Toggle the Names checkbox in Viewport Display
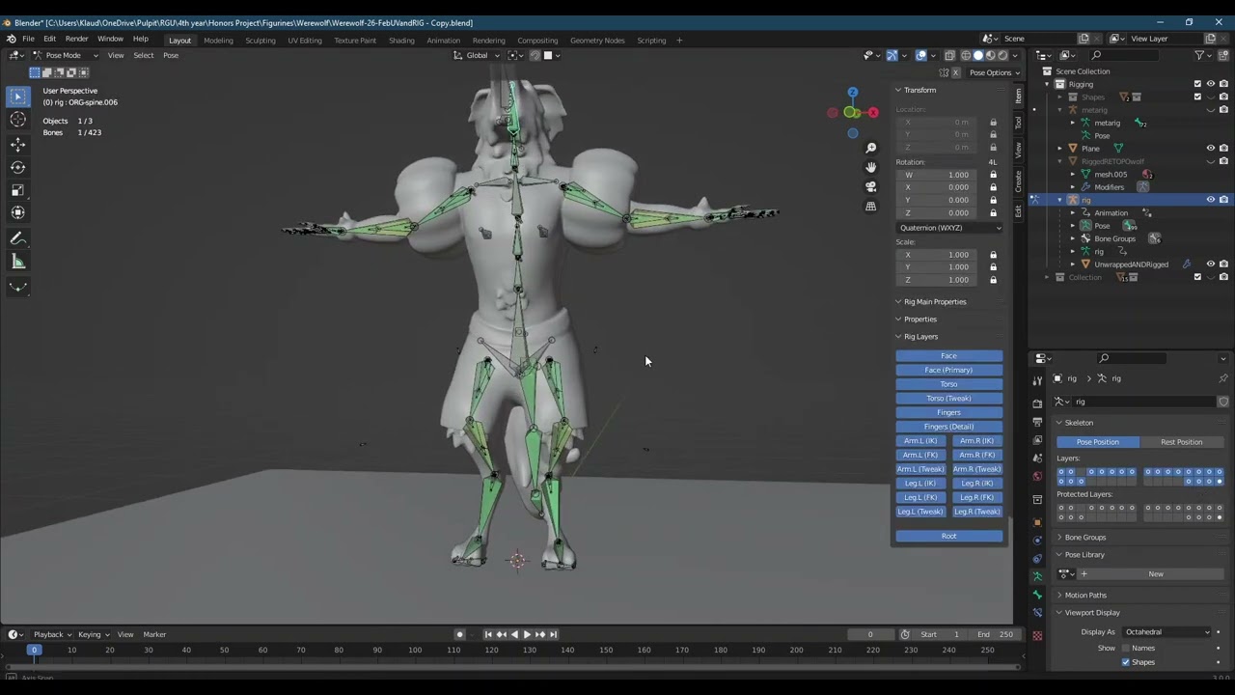The height and width of the screenshot is (695, 1235). click(1126, 649)
